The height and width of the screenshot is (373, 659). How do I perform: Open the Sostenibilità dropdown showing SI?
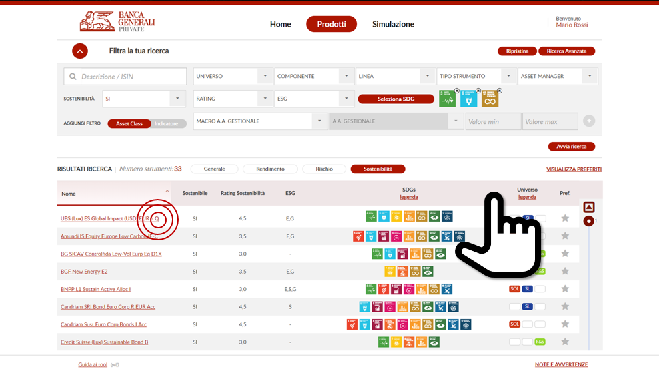pos(143,99)
